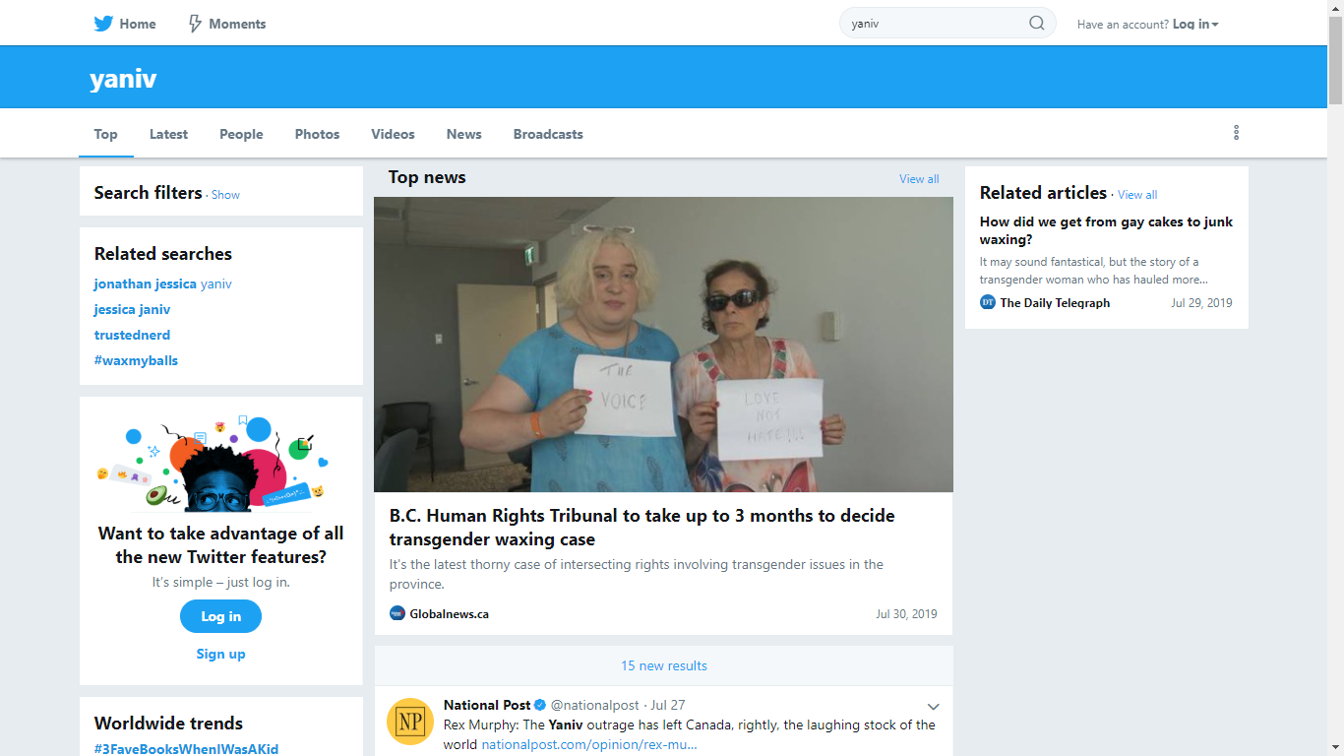1344x756 pixels.
Task: Click The Daily Telegraph source name
Action: coord(1055,302)
